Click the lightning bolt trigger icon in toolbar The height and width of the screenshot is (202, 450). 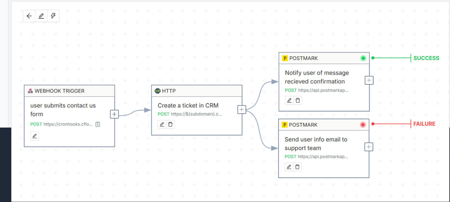coord(53,16)
